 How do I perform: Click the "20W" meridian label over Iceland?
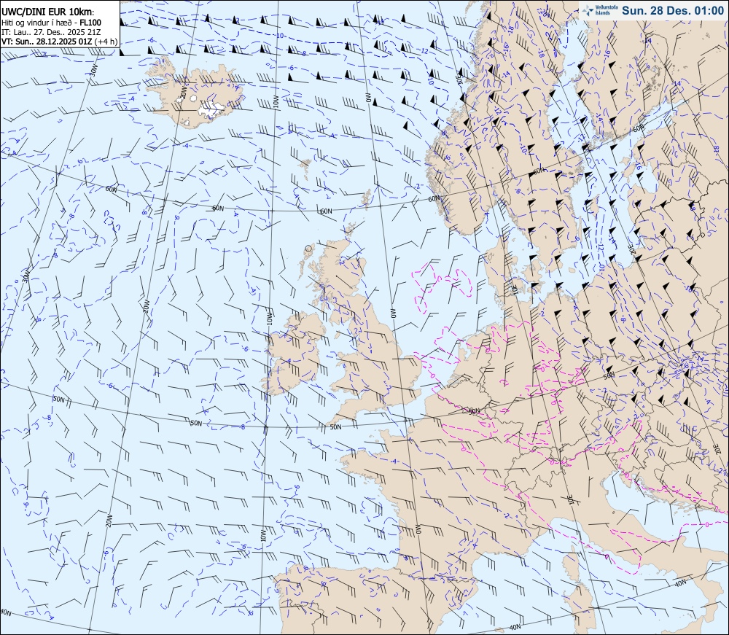[183, 92]
